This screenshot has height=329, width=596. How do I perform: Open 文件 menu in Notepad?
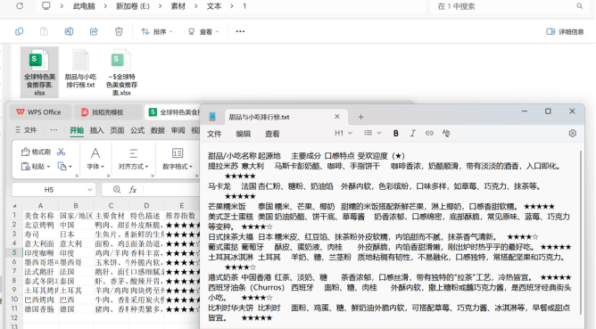(x=214, y=134)
